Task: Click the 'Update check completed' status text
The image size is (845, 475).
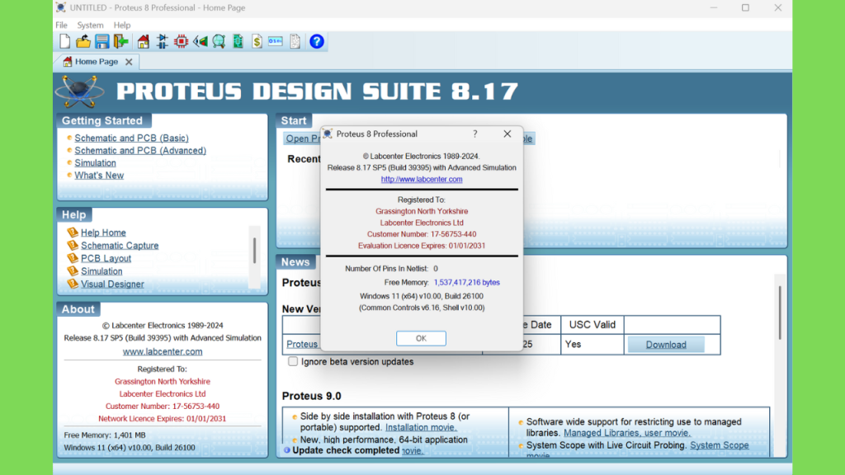Action: tap(346, 450)
